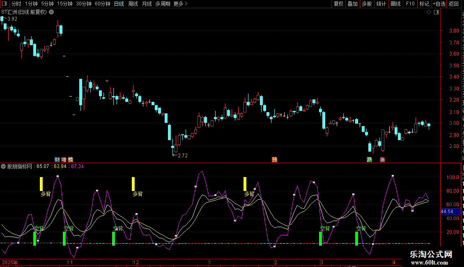464x267 pixels.
Task: Toggle the left sidebar panel icon
Action: [x=5, y=4]
